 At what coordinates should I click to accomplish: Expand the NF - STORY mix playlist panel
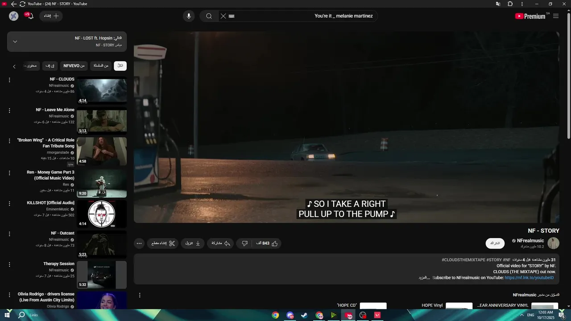(x=67, y=41)
